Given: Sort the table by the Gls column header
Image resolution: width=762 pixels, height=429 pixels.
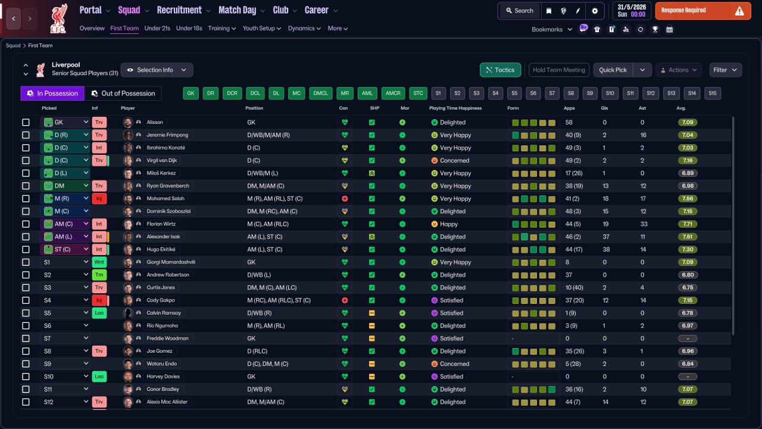Looking at the screenshot, I should 606,108.
